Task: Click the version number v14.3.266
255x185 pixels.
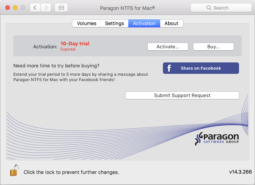Action: pos(241,172)
